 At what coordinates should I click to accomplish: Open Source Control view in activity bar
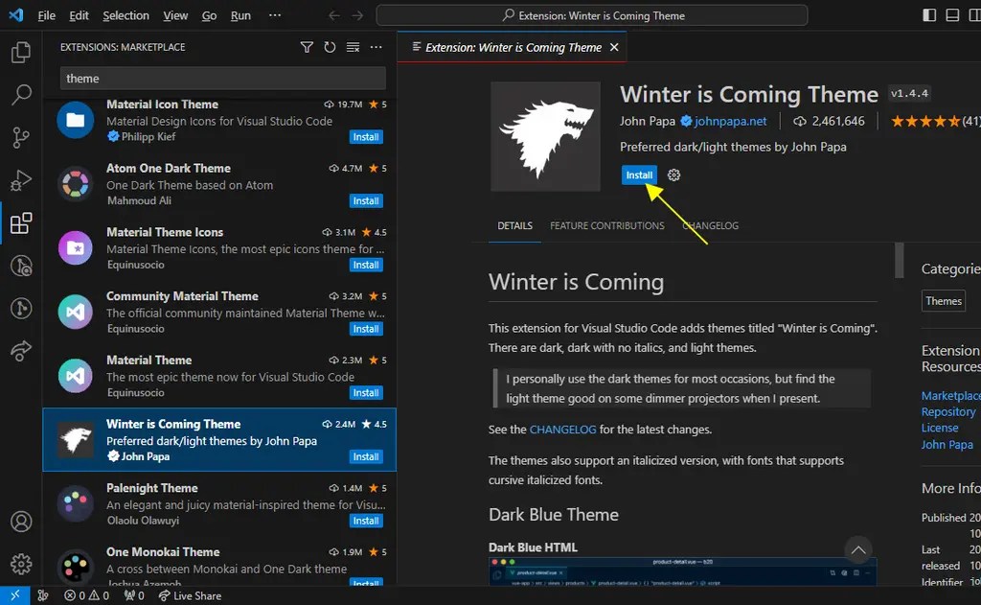coord(21,137)
